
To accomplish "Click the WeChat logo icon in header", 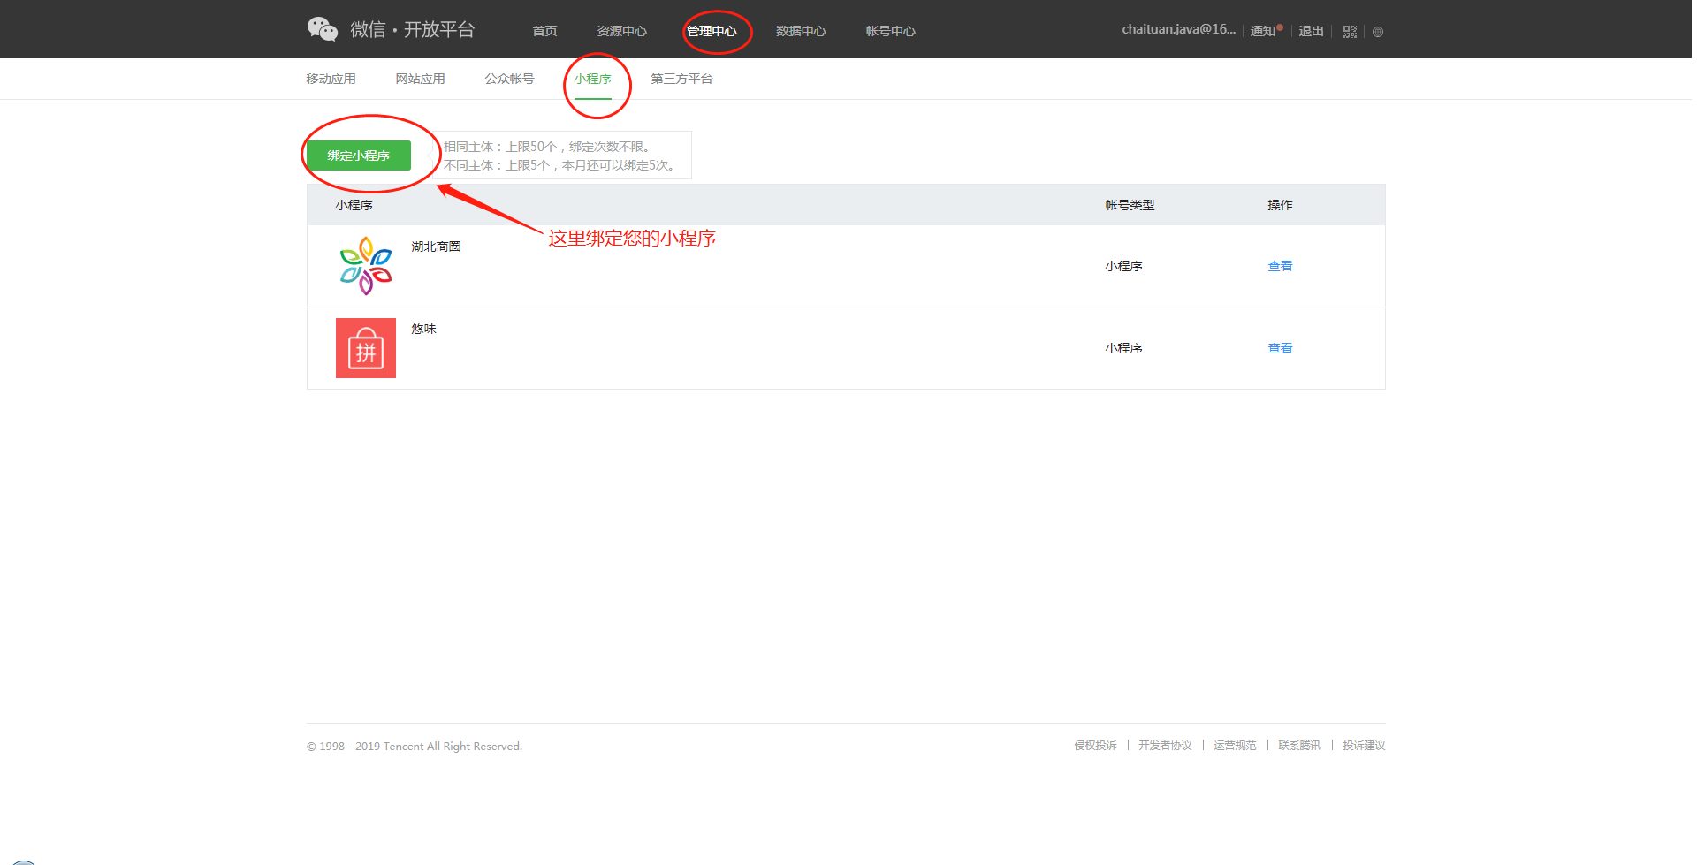I will [x=323, y=29].
